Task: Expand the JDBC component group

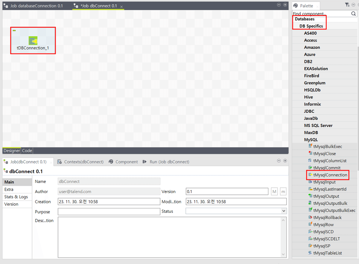Action: pyautogui.click(x=309, y=111)
